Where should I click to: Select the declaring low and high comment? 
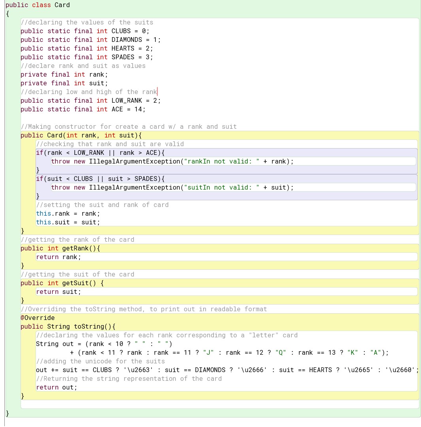click(89, 92)
